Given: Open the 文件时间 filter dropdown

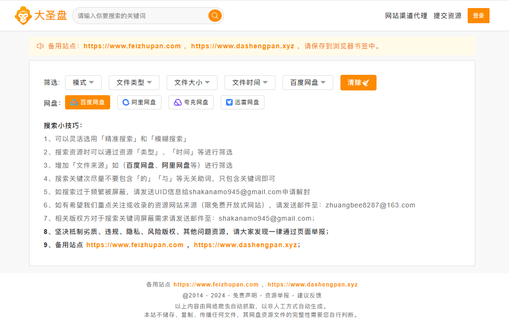Looking at the screenshot, I should [x=250, y=82].
